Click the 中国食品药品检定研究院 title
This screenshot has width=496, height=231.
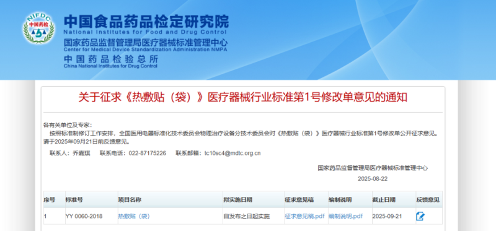pyautogui.click(x=146, y=22)
